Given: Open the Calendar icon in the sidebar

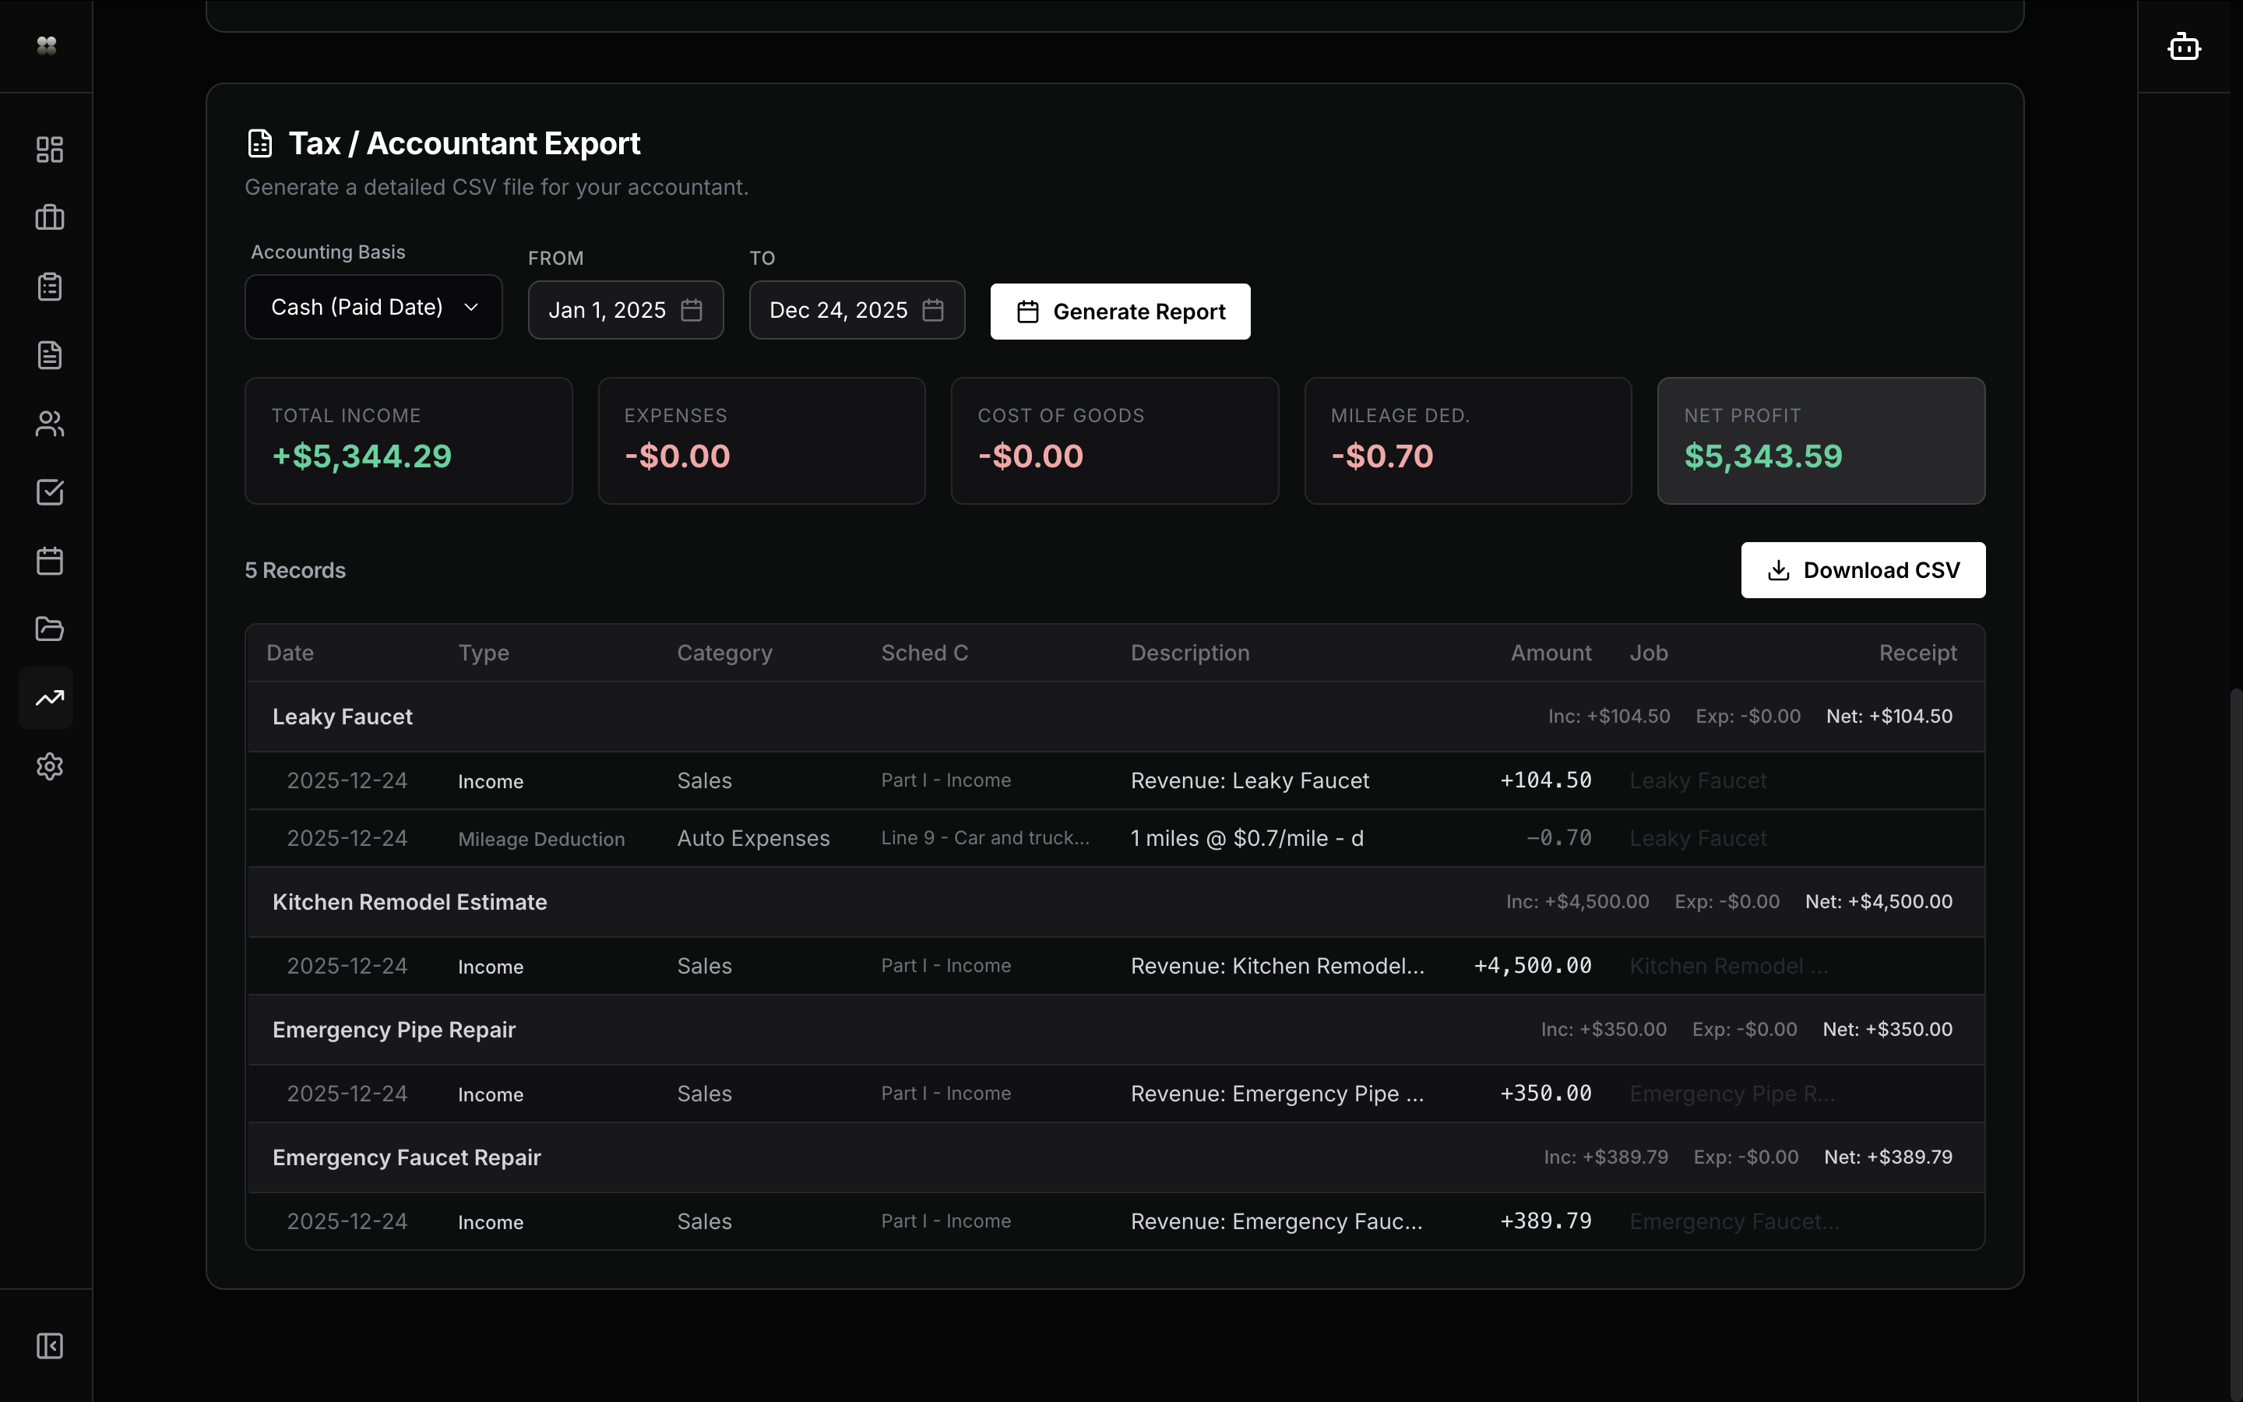Looking at the screenshot, I should coord(48,560).
